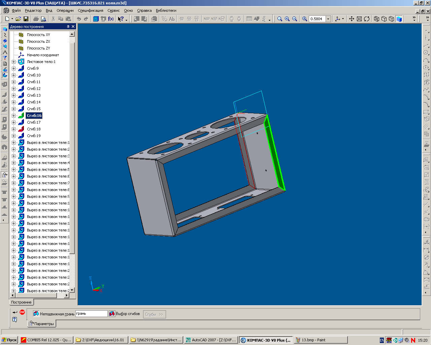Click the tree vertical scrollbar down arrow
Screen dimensions: 431x345
72,290
